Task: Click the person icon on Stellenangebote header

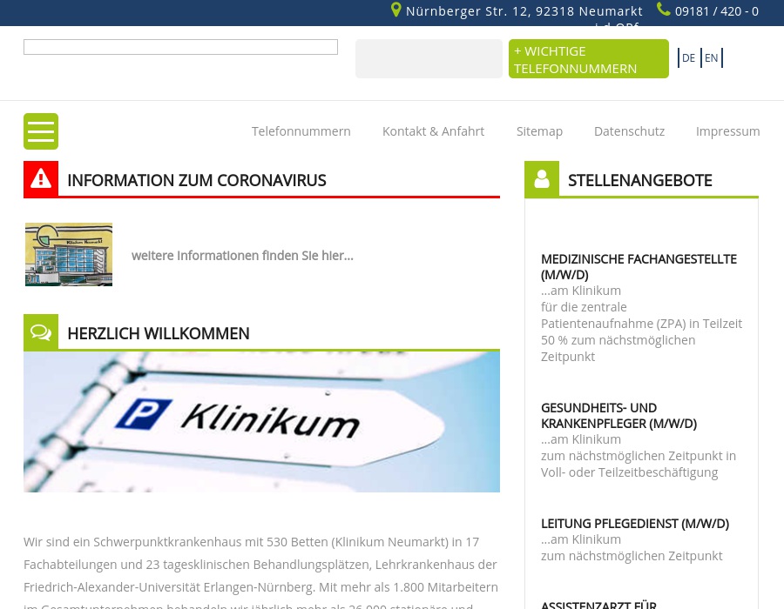Action: pos(542,178)
